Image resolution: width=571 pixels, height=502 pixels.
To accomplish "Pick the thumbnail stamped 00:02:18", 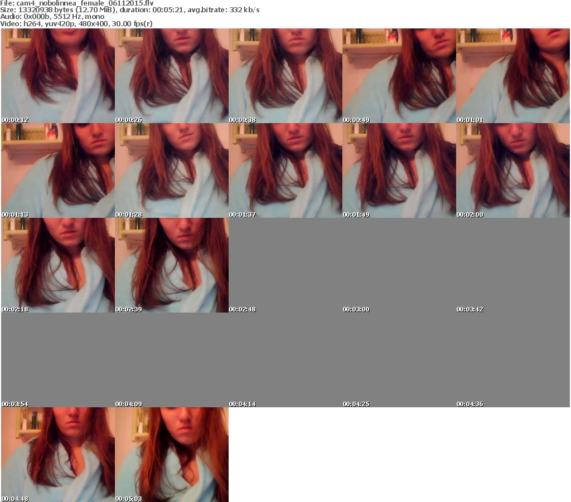I will pos(57,265).
